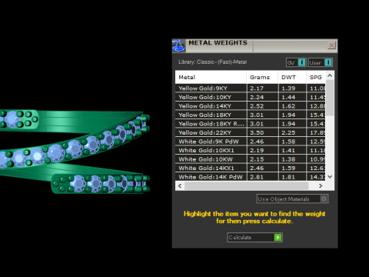Click the Metal column header
369x277 pixels.
pyautogui.click(x=211, y=77)
